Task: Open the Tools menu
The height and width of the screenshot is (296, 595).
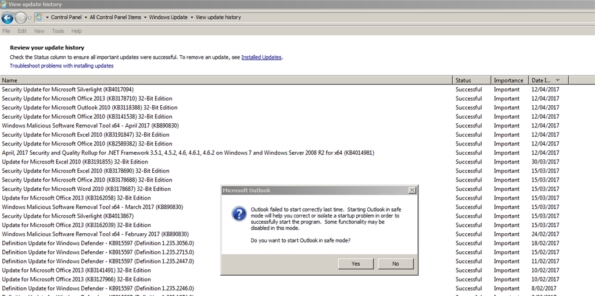Action: pos(58,31)
